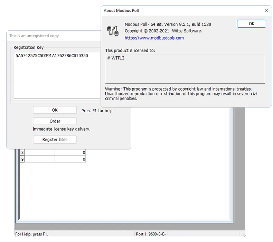Click inside the Registration Key field
The width and height of the screenshot is (273, 242).
click(x=57, y=75)
